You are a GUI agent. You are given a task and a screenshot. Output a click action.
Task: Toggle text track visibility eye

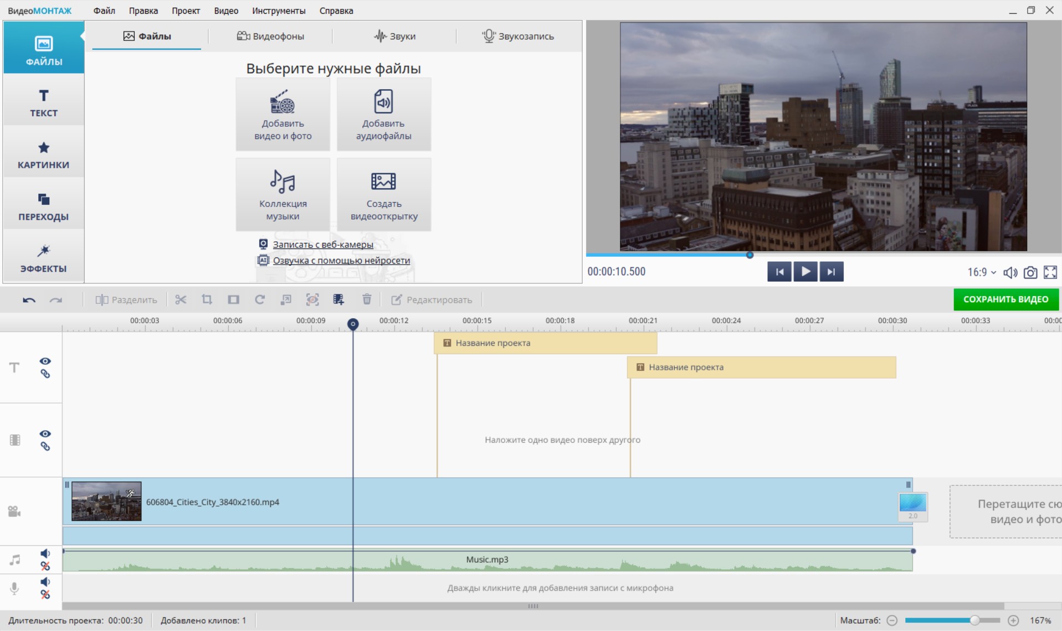pyautogui.click(x=45, y=361)
